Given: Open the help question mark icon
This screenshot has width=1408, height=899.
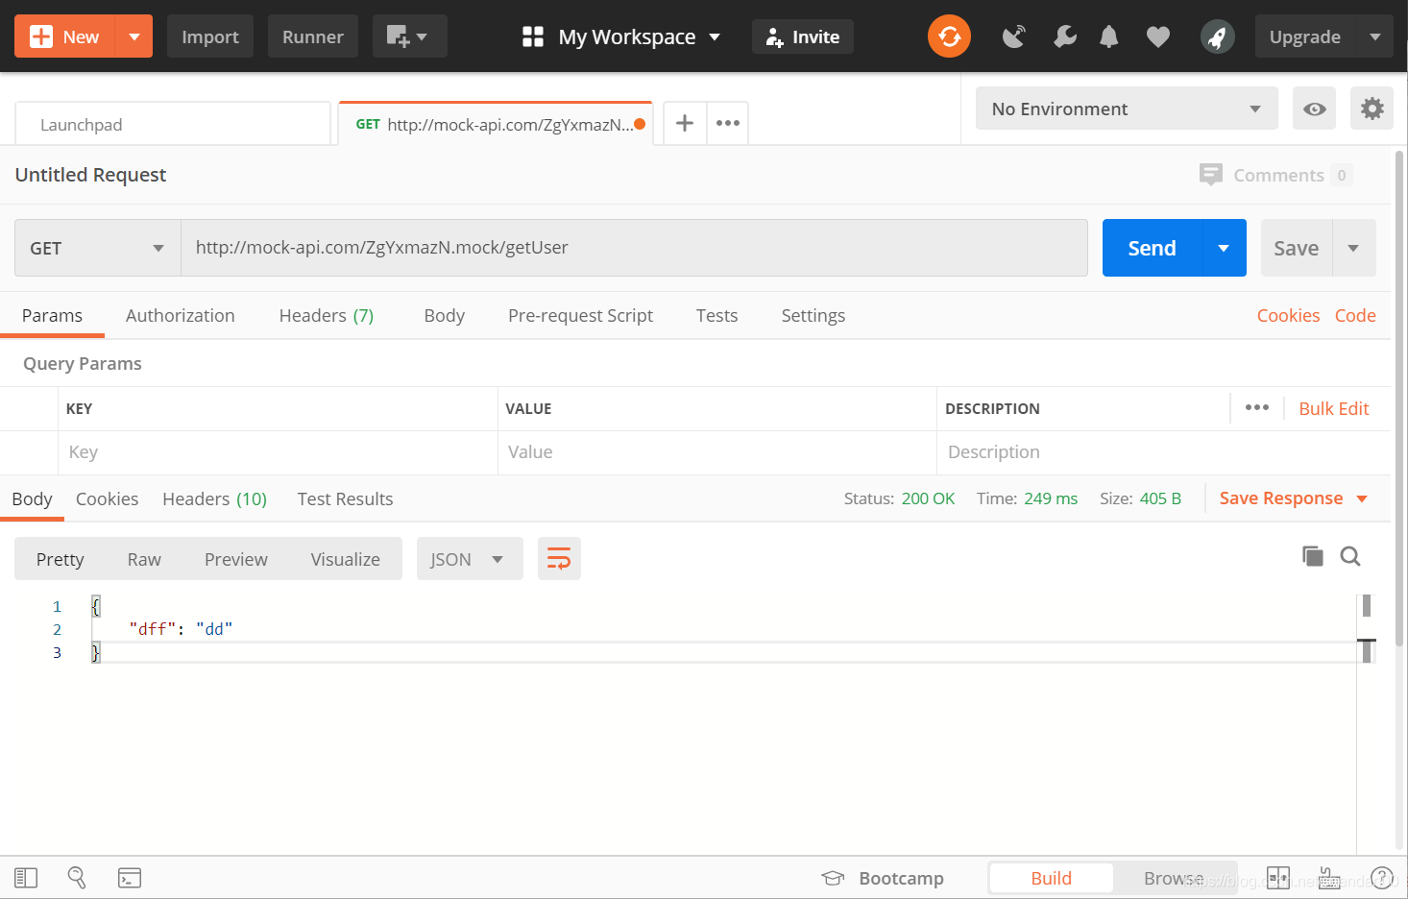Looking at the screenshot, I should 1382,877.
